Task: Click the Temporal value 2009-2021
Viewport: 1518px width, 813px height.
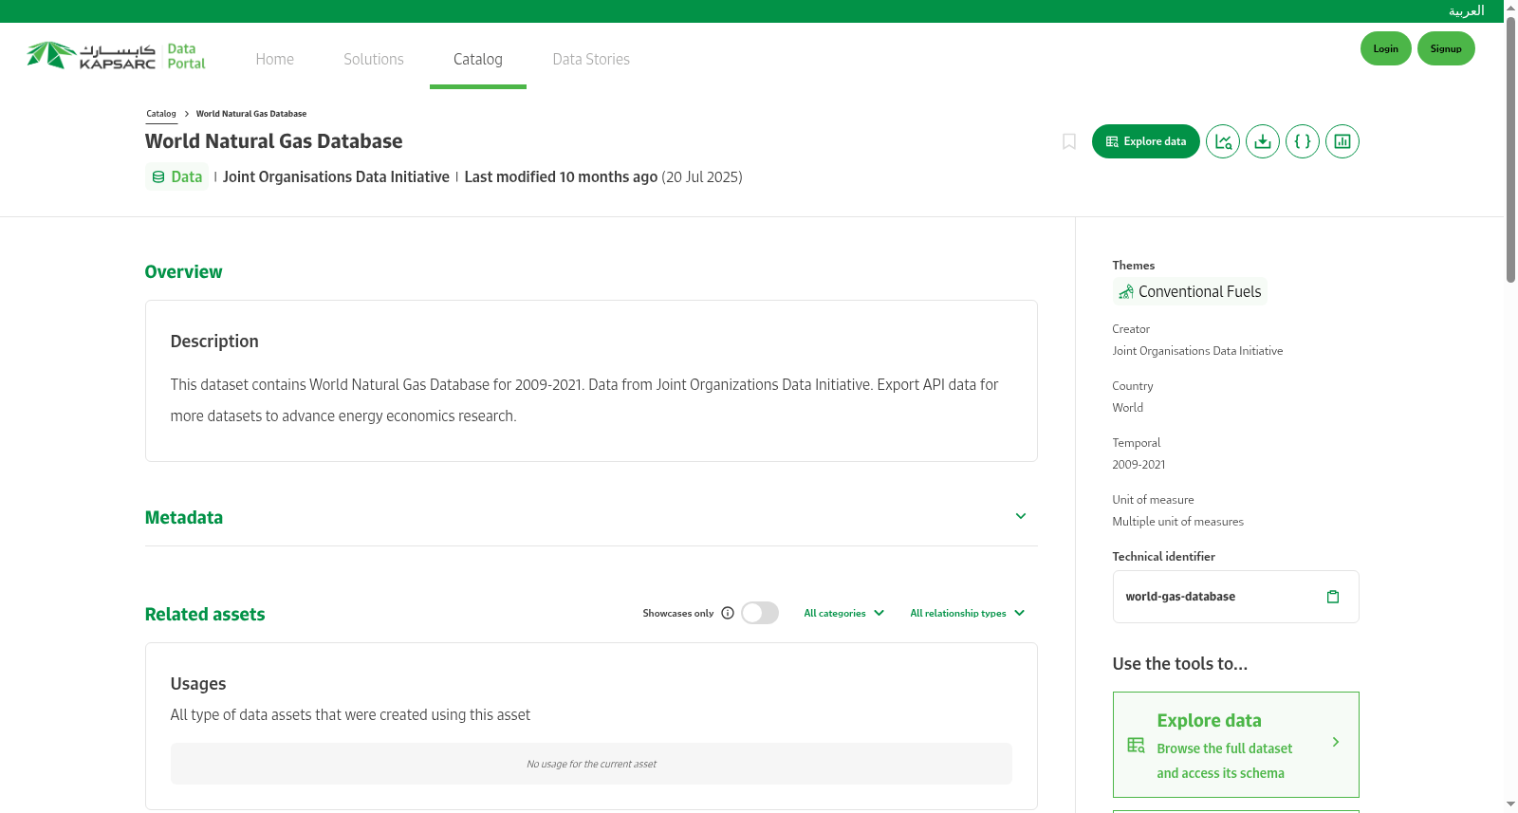Action: [x=1138, y=465]
